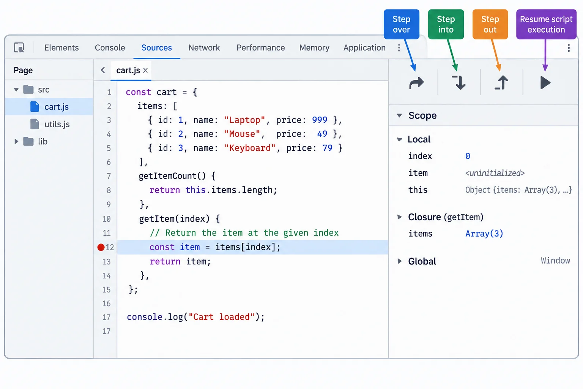Image resolution: width=583 pixels, height=389 pixels.
Task: Click the cart.js file icon in the tree
Action: tap(35, 107)
